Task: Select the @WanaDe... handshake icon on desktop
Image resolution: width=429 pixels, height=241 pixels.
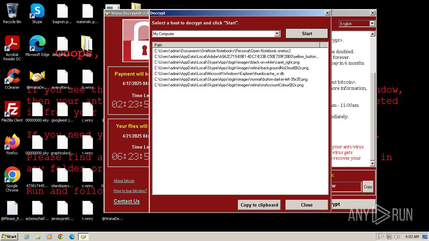Action: (37, 79)
